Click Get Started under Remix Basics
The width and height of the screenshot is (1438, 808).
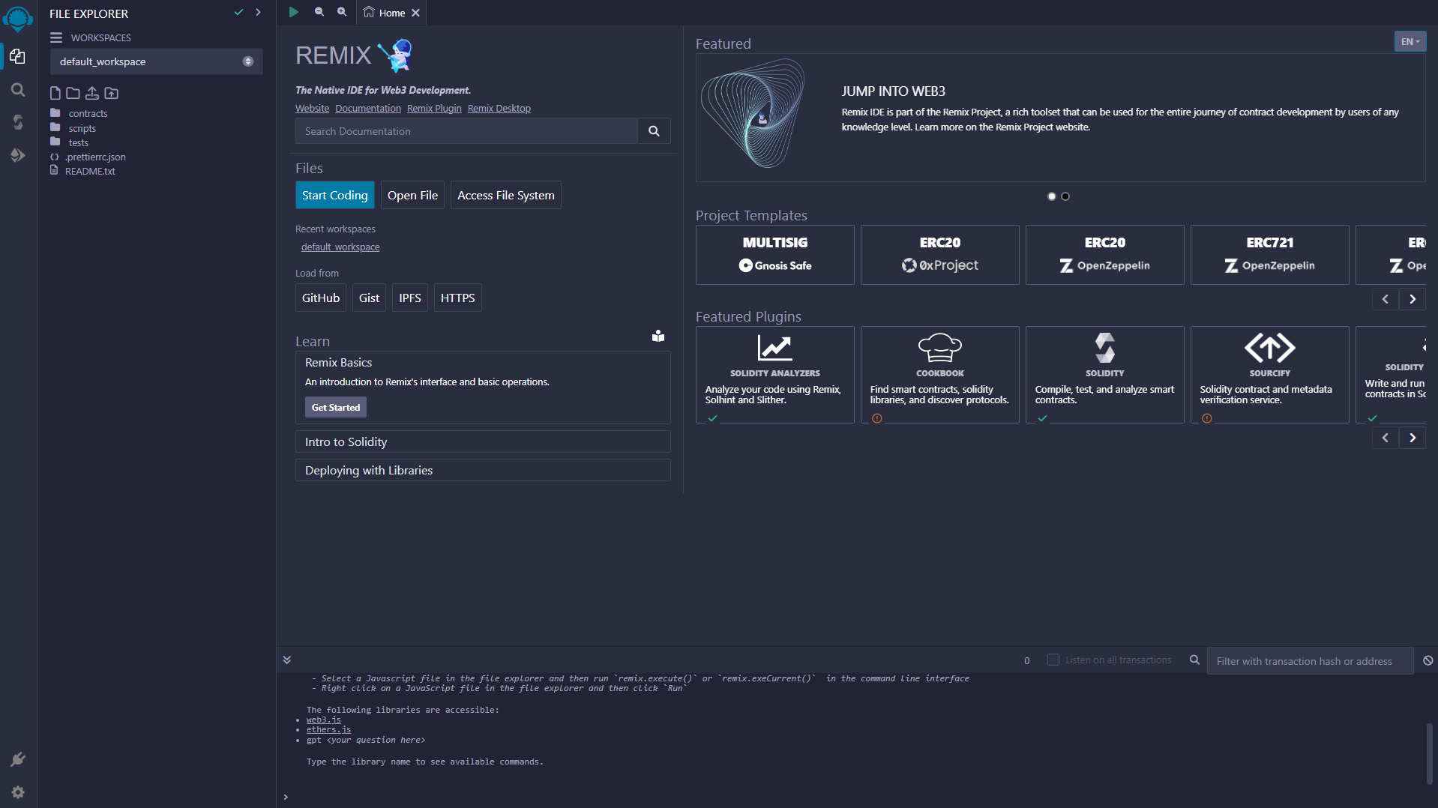[x=336, y=407]
